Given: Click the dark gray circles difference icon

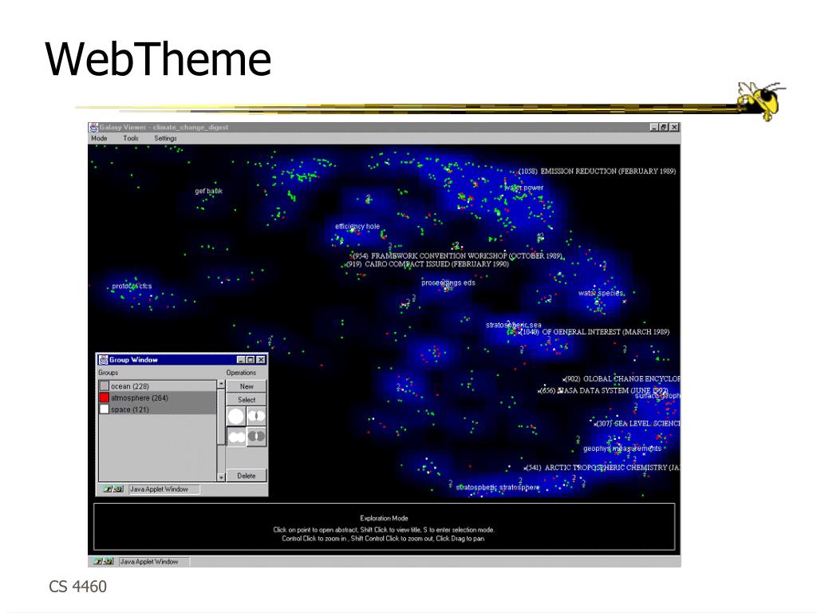Looking at the screenshot, I should pyautogui.click(x=256, y=437).
